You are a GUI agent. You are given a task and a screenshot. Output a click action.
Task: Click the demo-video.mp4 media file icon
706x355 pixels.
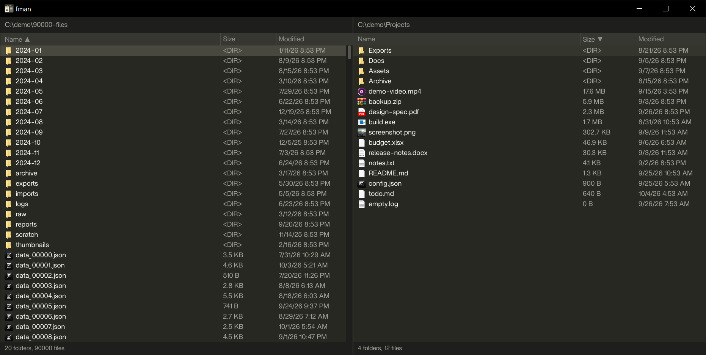pyautogui.click(x=362, y=91)
